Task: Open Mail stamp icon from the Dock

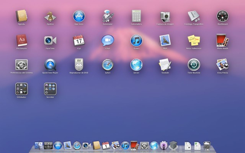Action: click(x=67, y=145)
